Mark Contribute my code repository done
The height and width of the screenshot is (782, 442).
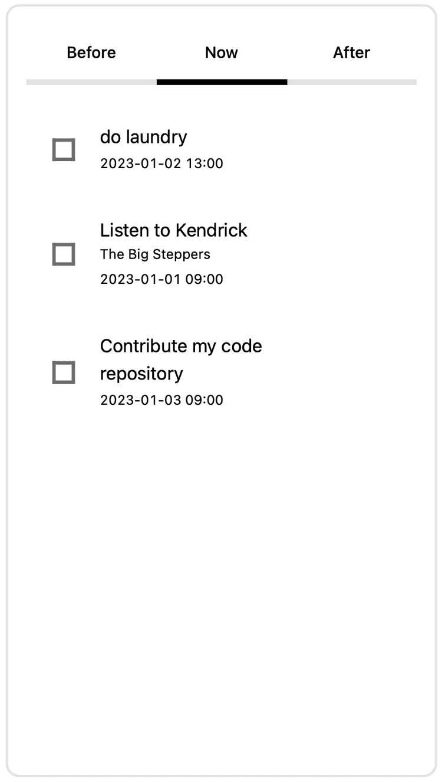(64, 372)
